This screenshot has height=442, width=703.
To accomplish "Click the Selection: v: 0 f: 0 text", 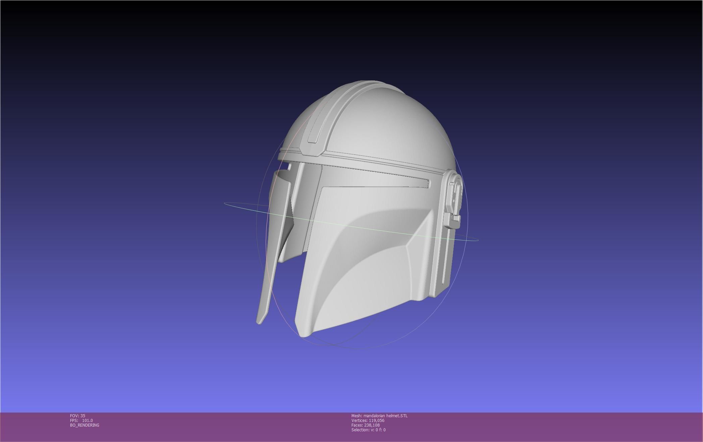I will point(368,430).
